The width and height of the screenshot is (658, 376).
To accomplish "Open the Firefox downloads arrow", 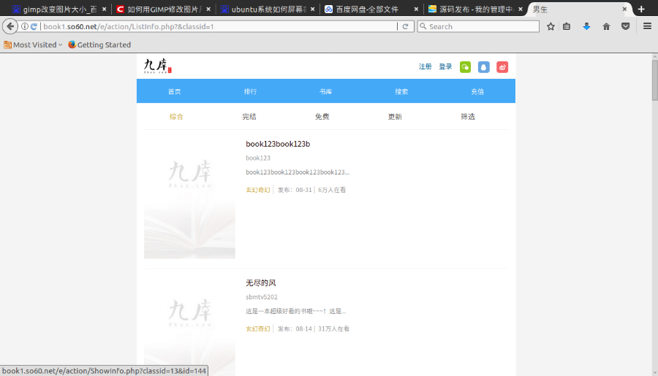I will pyautogui.click(x=586, y=26).
